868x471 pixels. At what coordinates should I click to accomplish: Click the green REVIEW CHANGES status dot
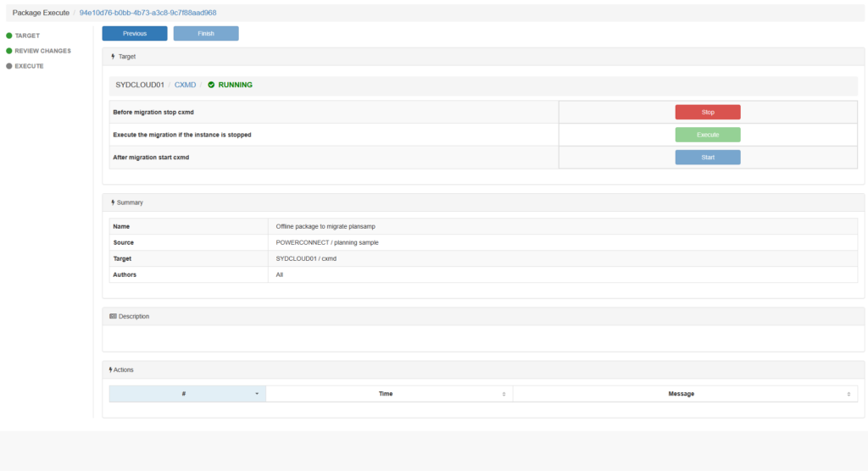pos(8,51)
